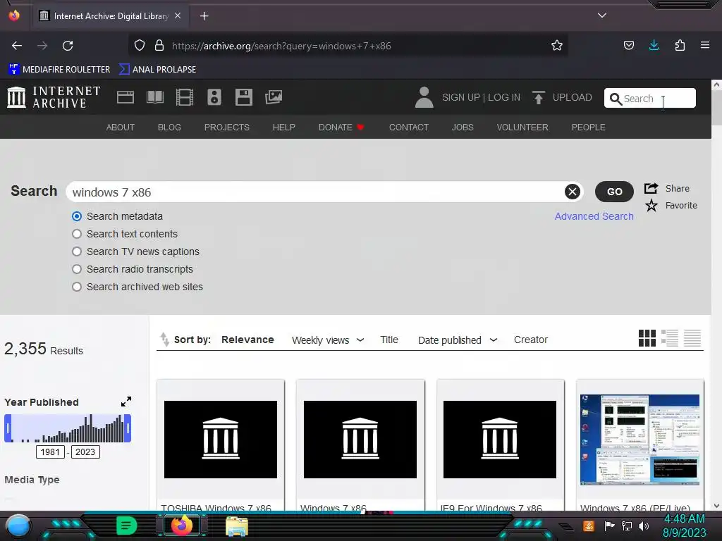Open the VOLUNTEER menu item
Image resolution: width=722 pixels, height=541 pixels.
[x=522, y=128]
